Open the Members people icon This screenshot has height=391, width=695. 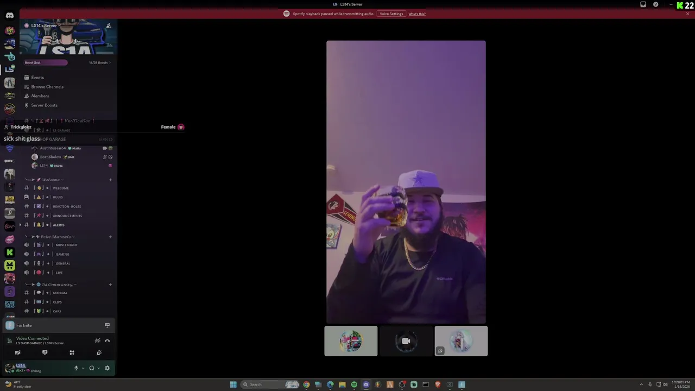27,96
